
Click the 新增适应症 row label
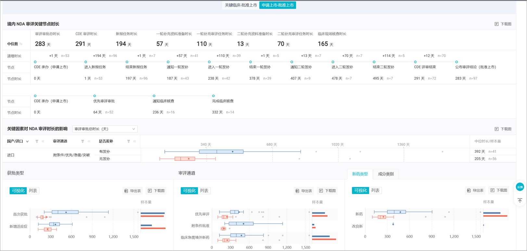pos(19,226)
